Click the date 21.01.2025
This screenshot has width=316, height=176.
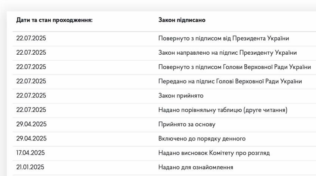[30, 167]
